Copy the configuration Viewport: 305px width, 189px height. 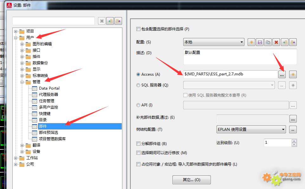click(268, 42)
